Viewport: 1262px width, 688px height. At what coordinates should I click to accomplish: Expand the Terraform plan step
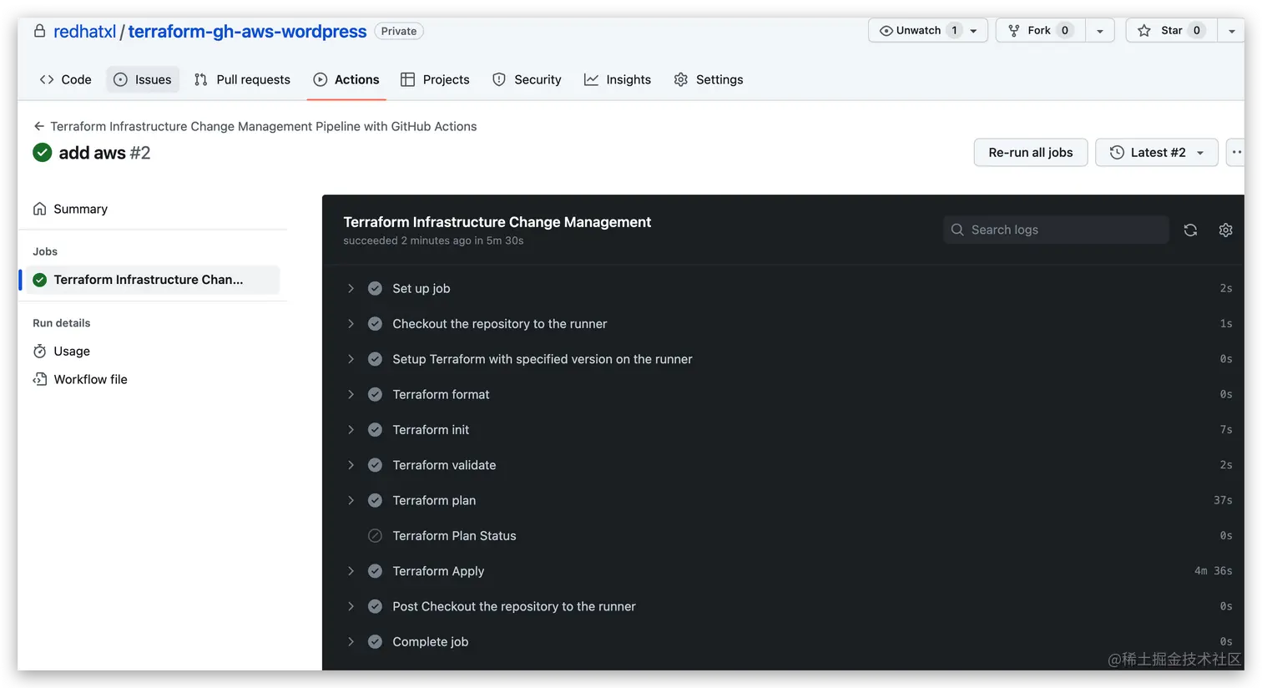(x=351, y=500)
